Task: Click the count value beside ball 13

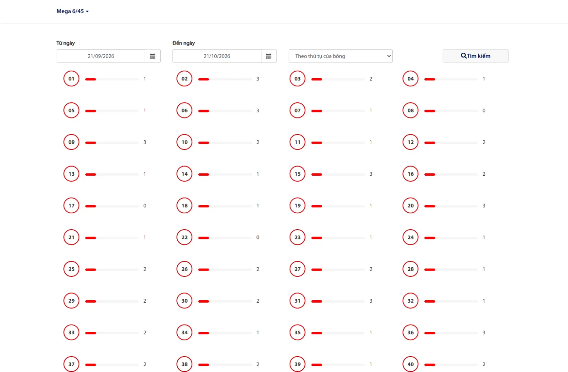Action: point(144,174)
